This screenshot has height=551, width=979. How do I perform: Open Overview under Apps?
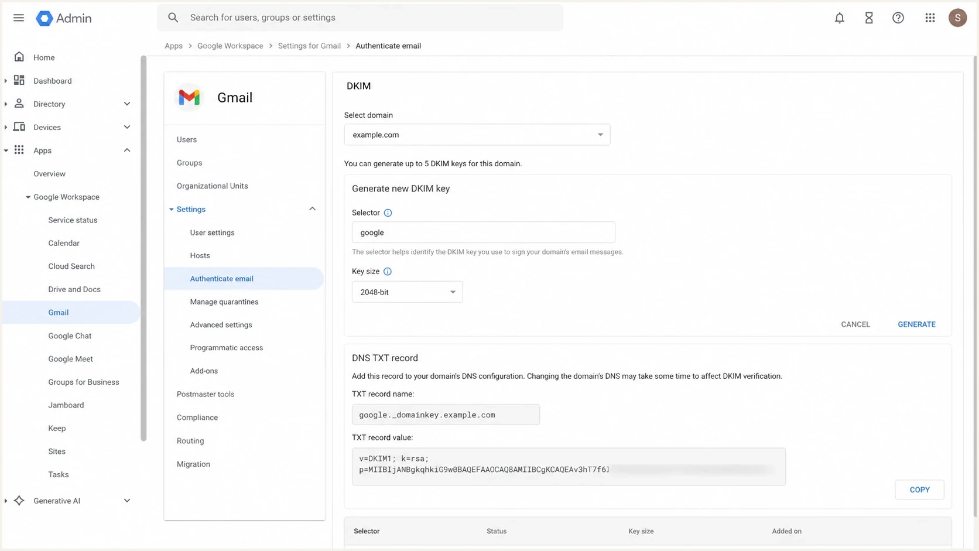[49, 174]
